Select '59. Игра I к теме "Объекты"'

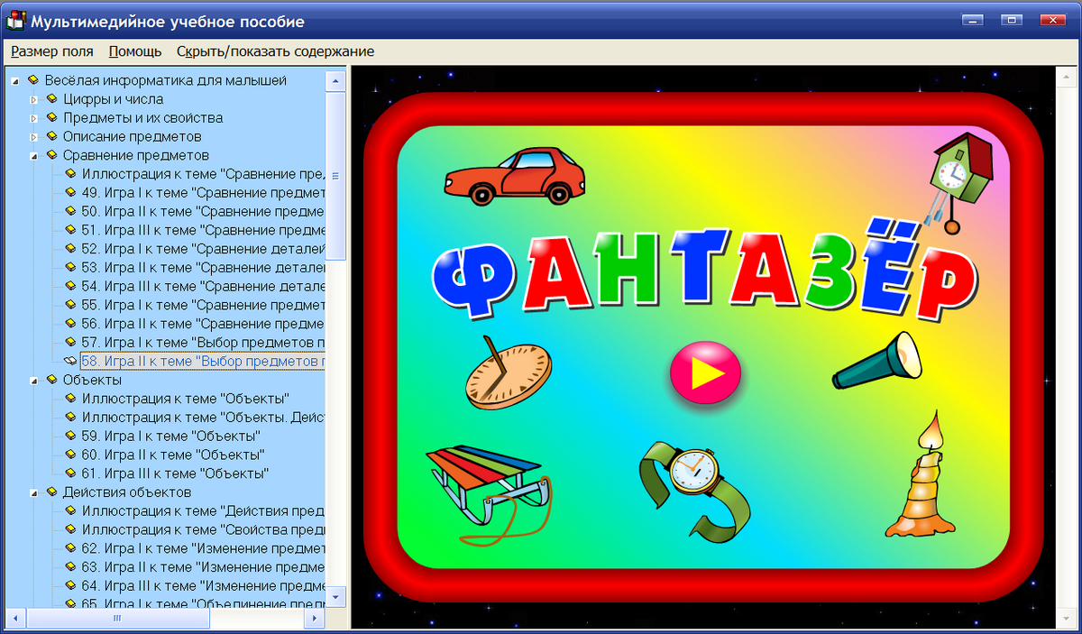pos(171,436)
